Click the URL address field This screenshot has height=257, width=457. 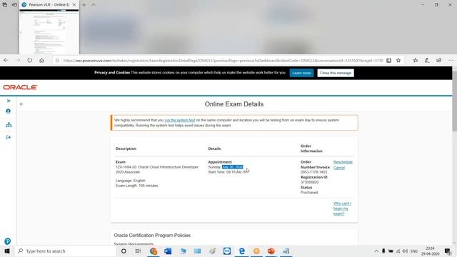point(223,61)
